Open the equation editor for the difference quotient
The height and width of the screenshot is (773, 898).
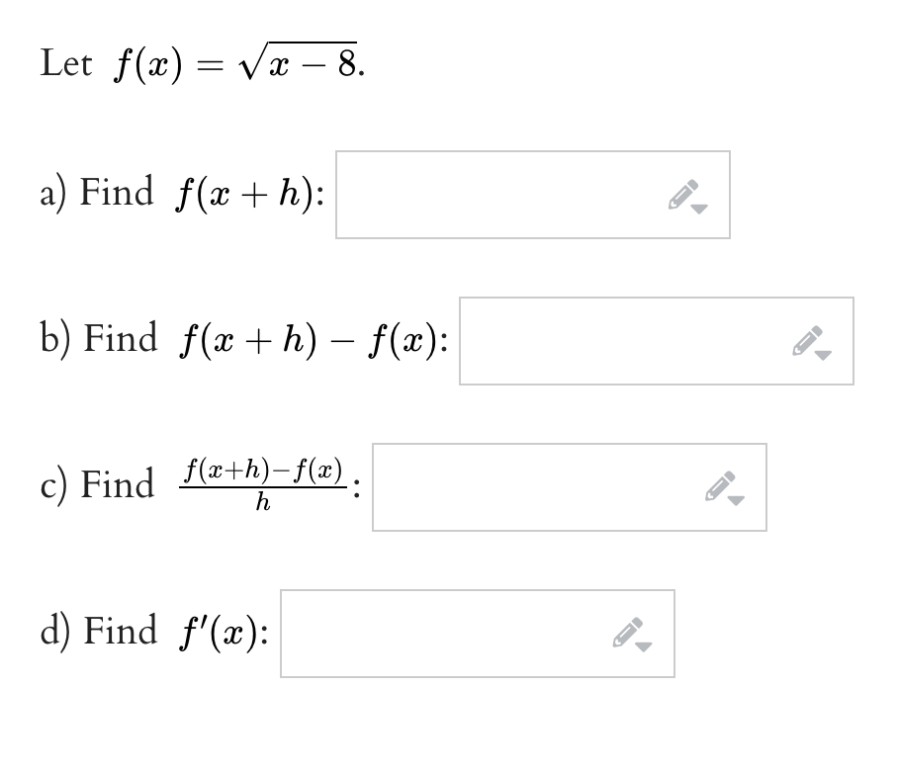click(x=719, y=485)
